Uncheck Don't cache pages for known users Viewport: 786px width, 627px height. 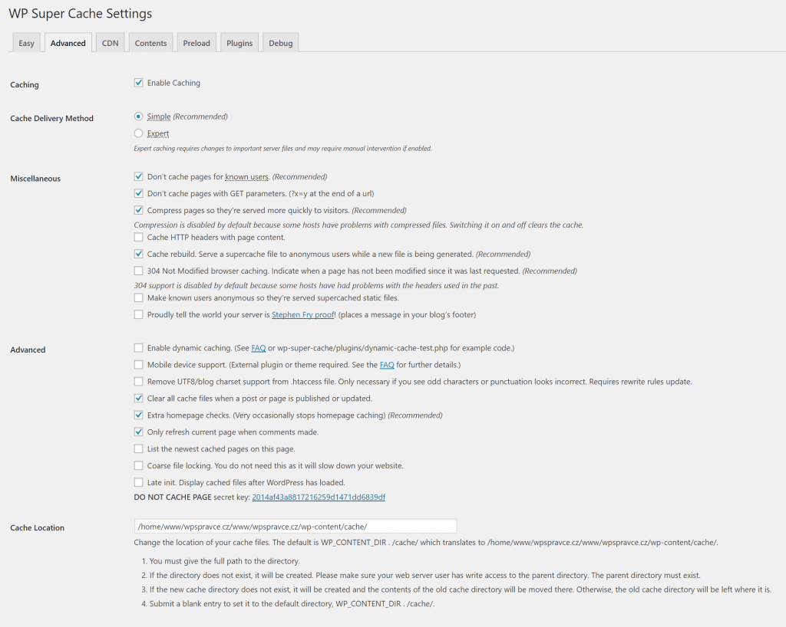point(139,176)
